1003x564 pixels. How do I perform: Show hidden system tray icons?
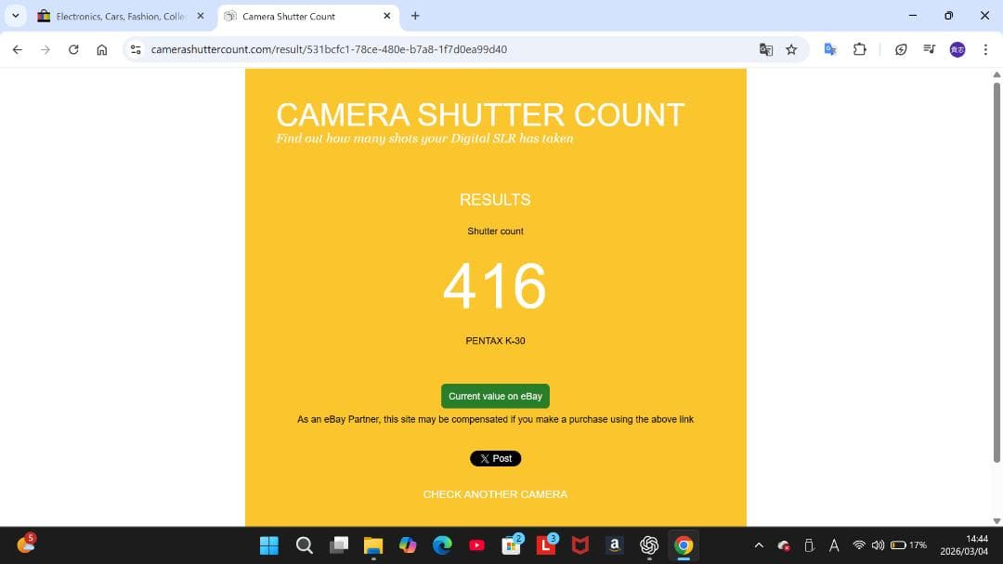coord(759,545)
